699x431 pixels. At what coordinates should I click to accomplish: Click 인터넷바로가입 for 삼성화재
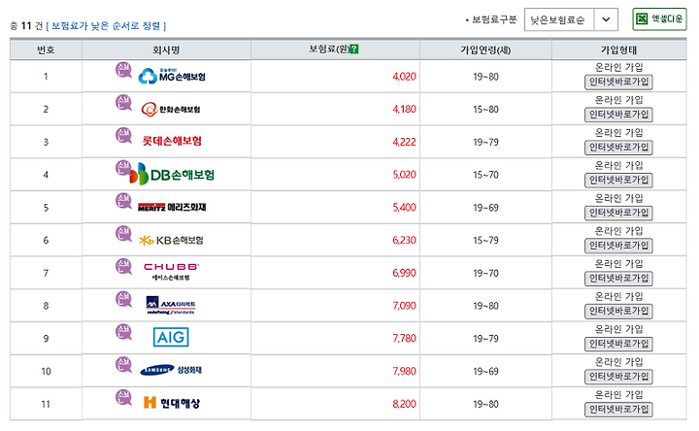[618, 377]
